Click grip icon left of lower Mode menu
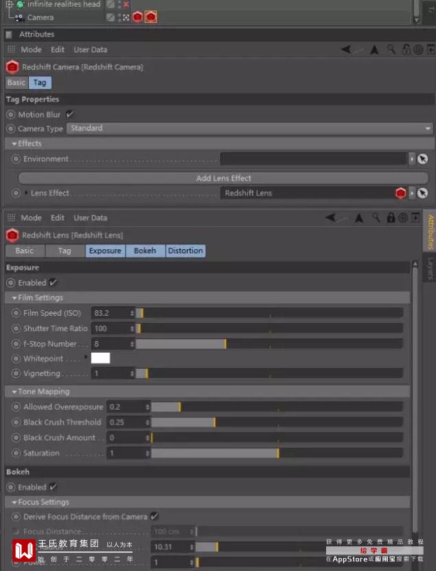Screen dimensions: 436x571 pos(11,218)
